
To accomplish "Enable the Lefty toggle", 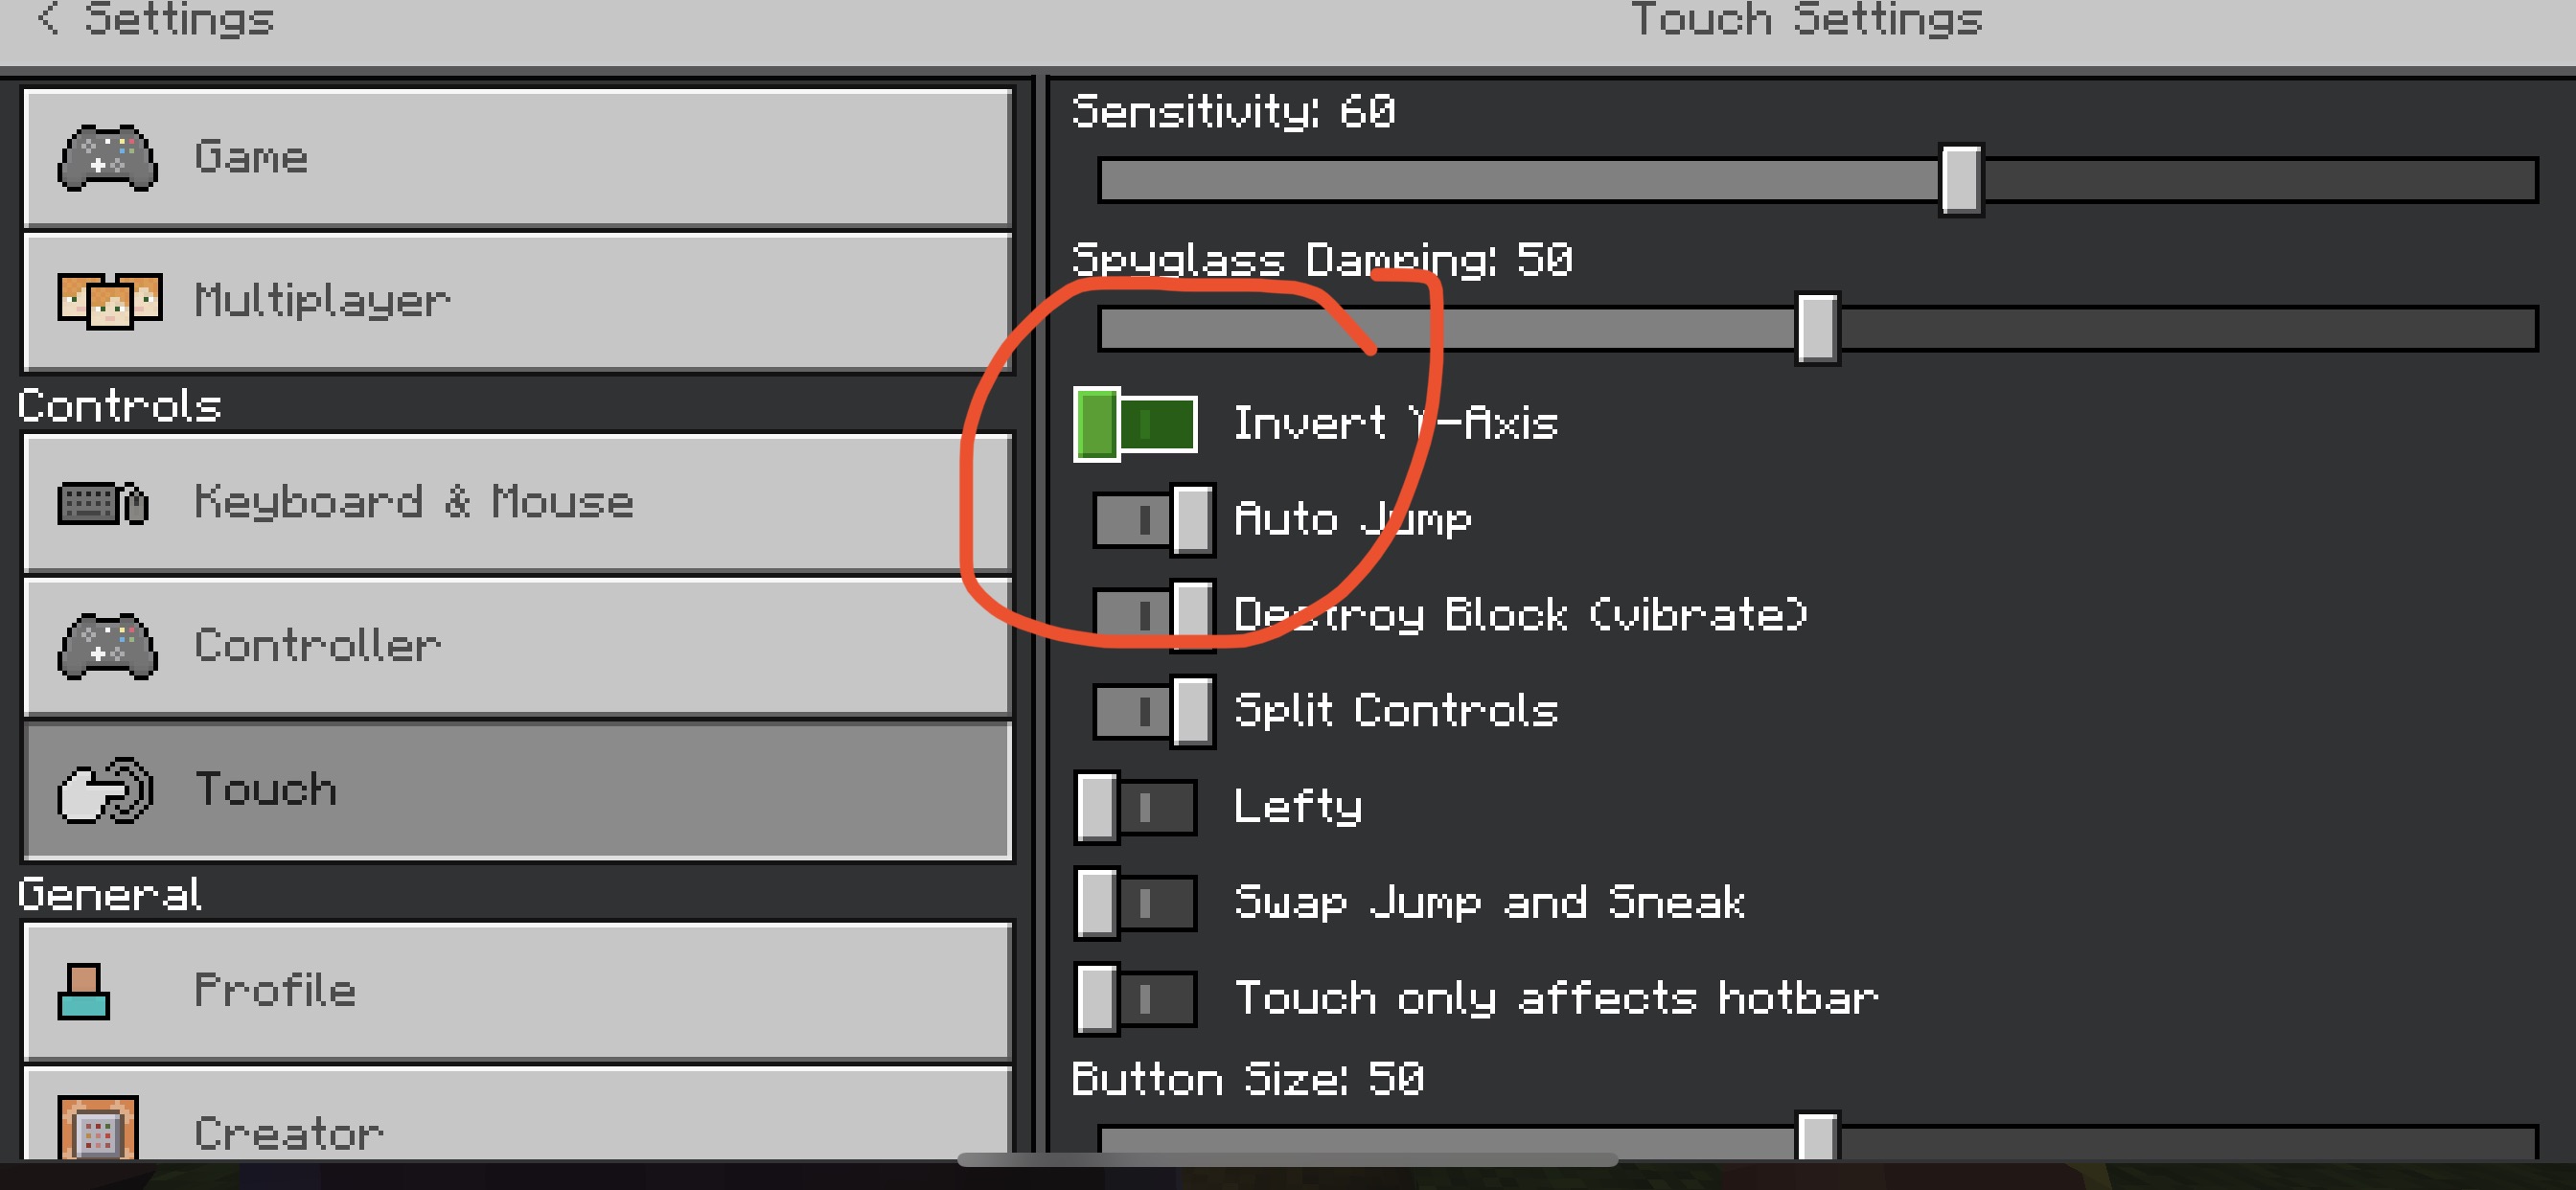I will pos(1135,807).
